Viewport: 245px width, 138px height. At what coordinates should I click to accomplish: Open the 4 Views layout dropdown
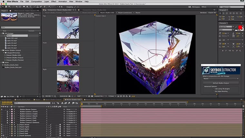click(x=112, y=96)
